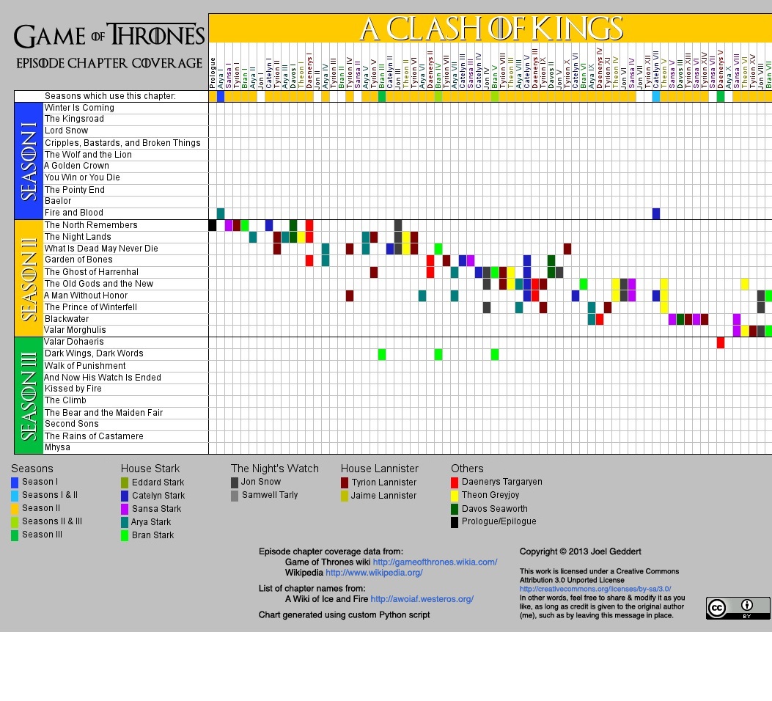Image resolution: width=772 pixels, height=701 pixels.
Task: Click the Creative Commons BY license badge
Action: tap(738, 609)
